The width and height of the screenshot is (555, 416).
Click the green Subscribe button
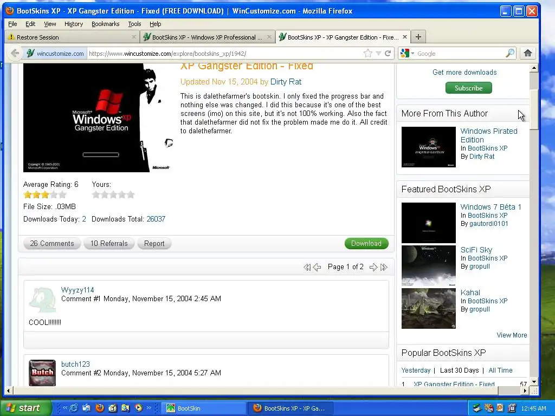click(x=469, y=88)
